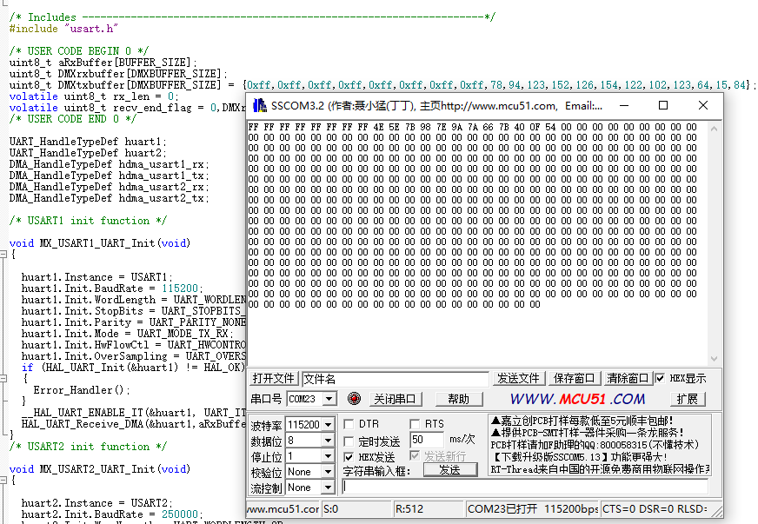758x524 pixels.
Task: Click the RT-Thread advertisement line
Action: tap(600, 469)
